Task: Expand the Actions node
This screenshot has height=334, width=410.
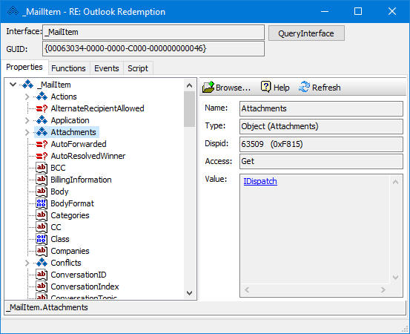Action: click(x=27, y=96)
